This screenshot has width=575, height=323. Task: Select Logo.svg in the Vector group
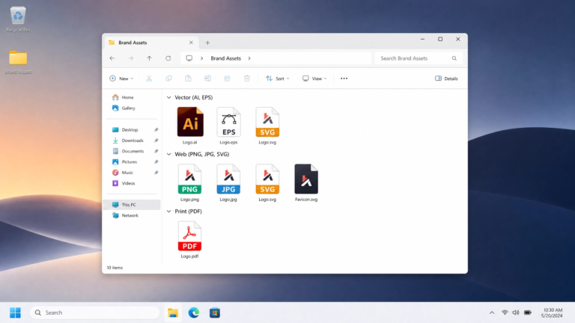pos(267,126)
